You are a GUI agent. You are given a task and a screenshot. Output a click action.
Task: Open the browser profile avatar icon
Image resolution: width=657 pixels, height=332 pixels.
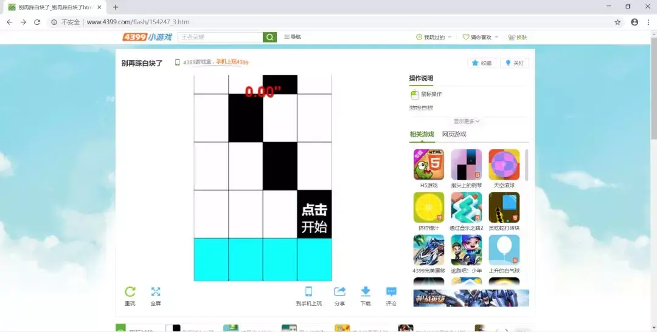[x=634, y=22]
